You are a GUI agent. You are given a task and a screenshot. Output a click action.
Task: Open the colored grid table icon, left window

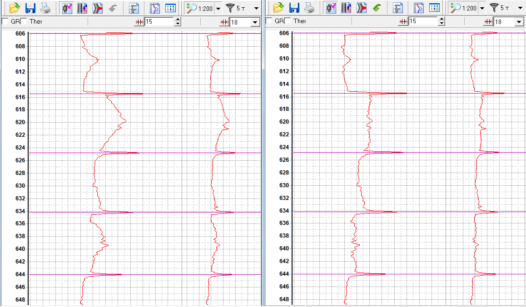tap(170, 8)
